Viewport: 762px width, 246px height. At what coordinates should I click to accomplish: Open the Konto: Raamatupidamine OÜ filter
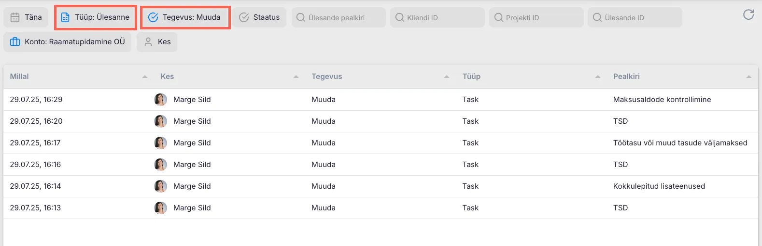(68, 42)
